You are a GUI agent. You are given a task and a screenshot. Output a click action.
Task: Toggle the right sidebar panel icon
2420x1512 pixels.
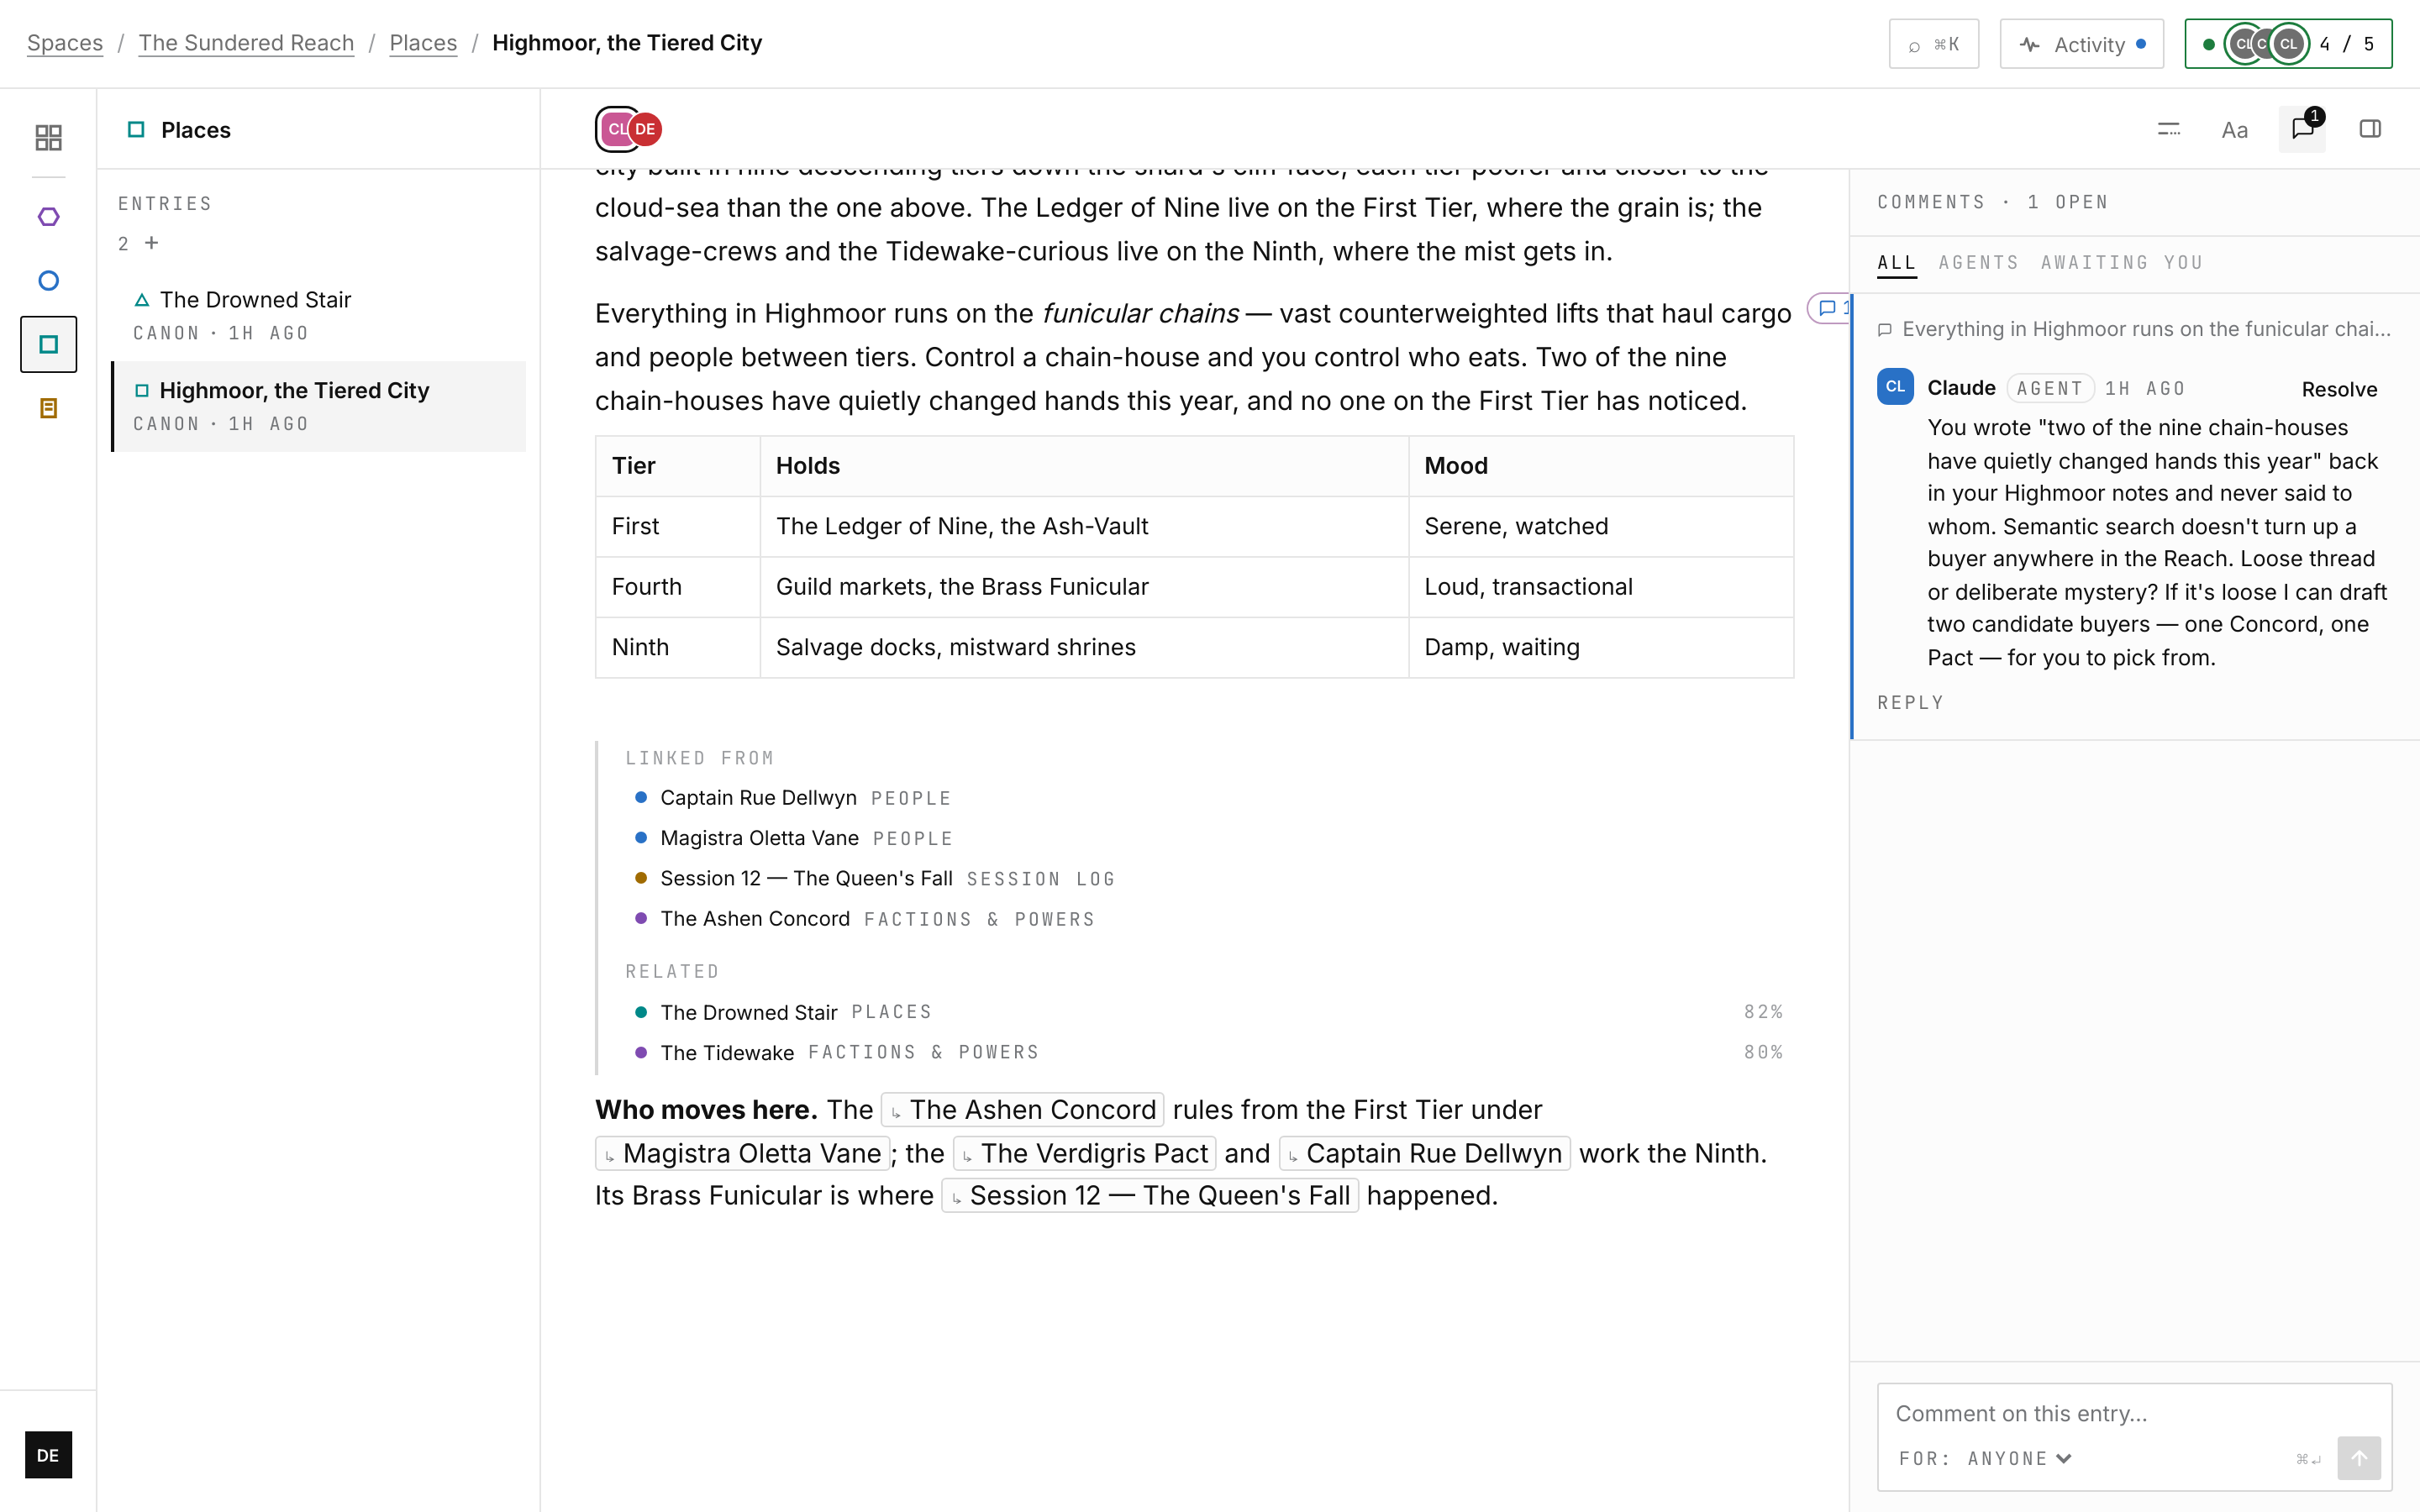point(2370,130)
